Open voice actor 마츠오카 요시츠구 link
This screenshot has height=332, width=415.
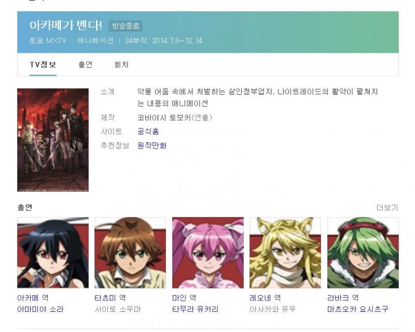click(x=357, y=309)
